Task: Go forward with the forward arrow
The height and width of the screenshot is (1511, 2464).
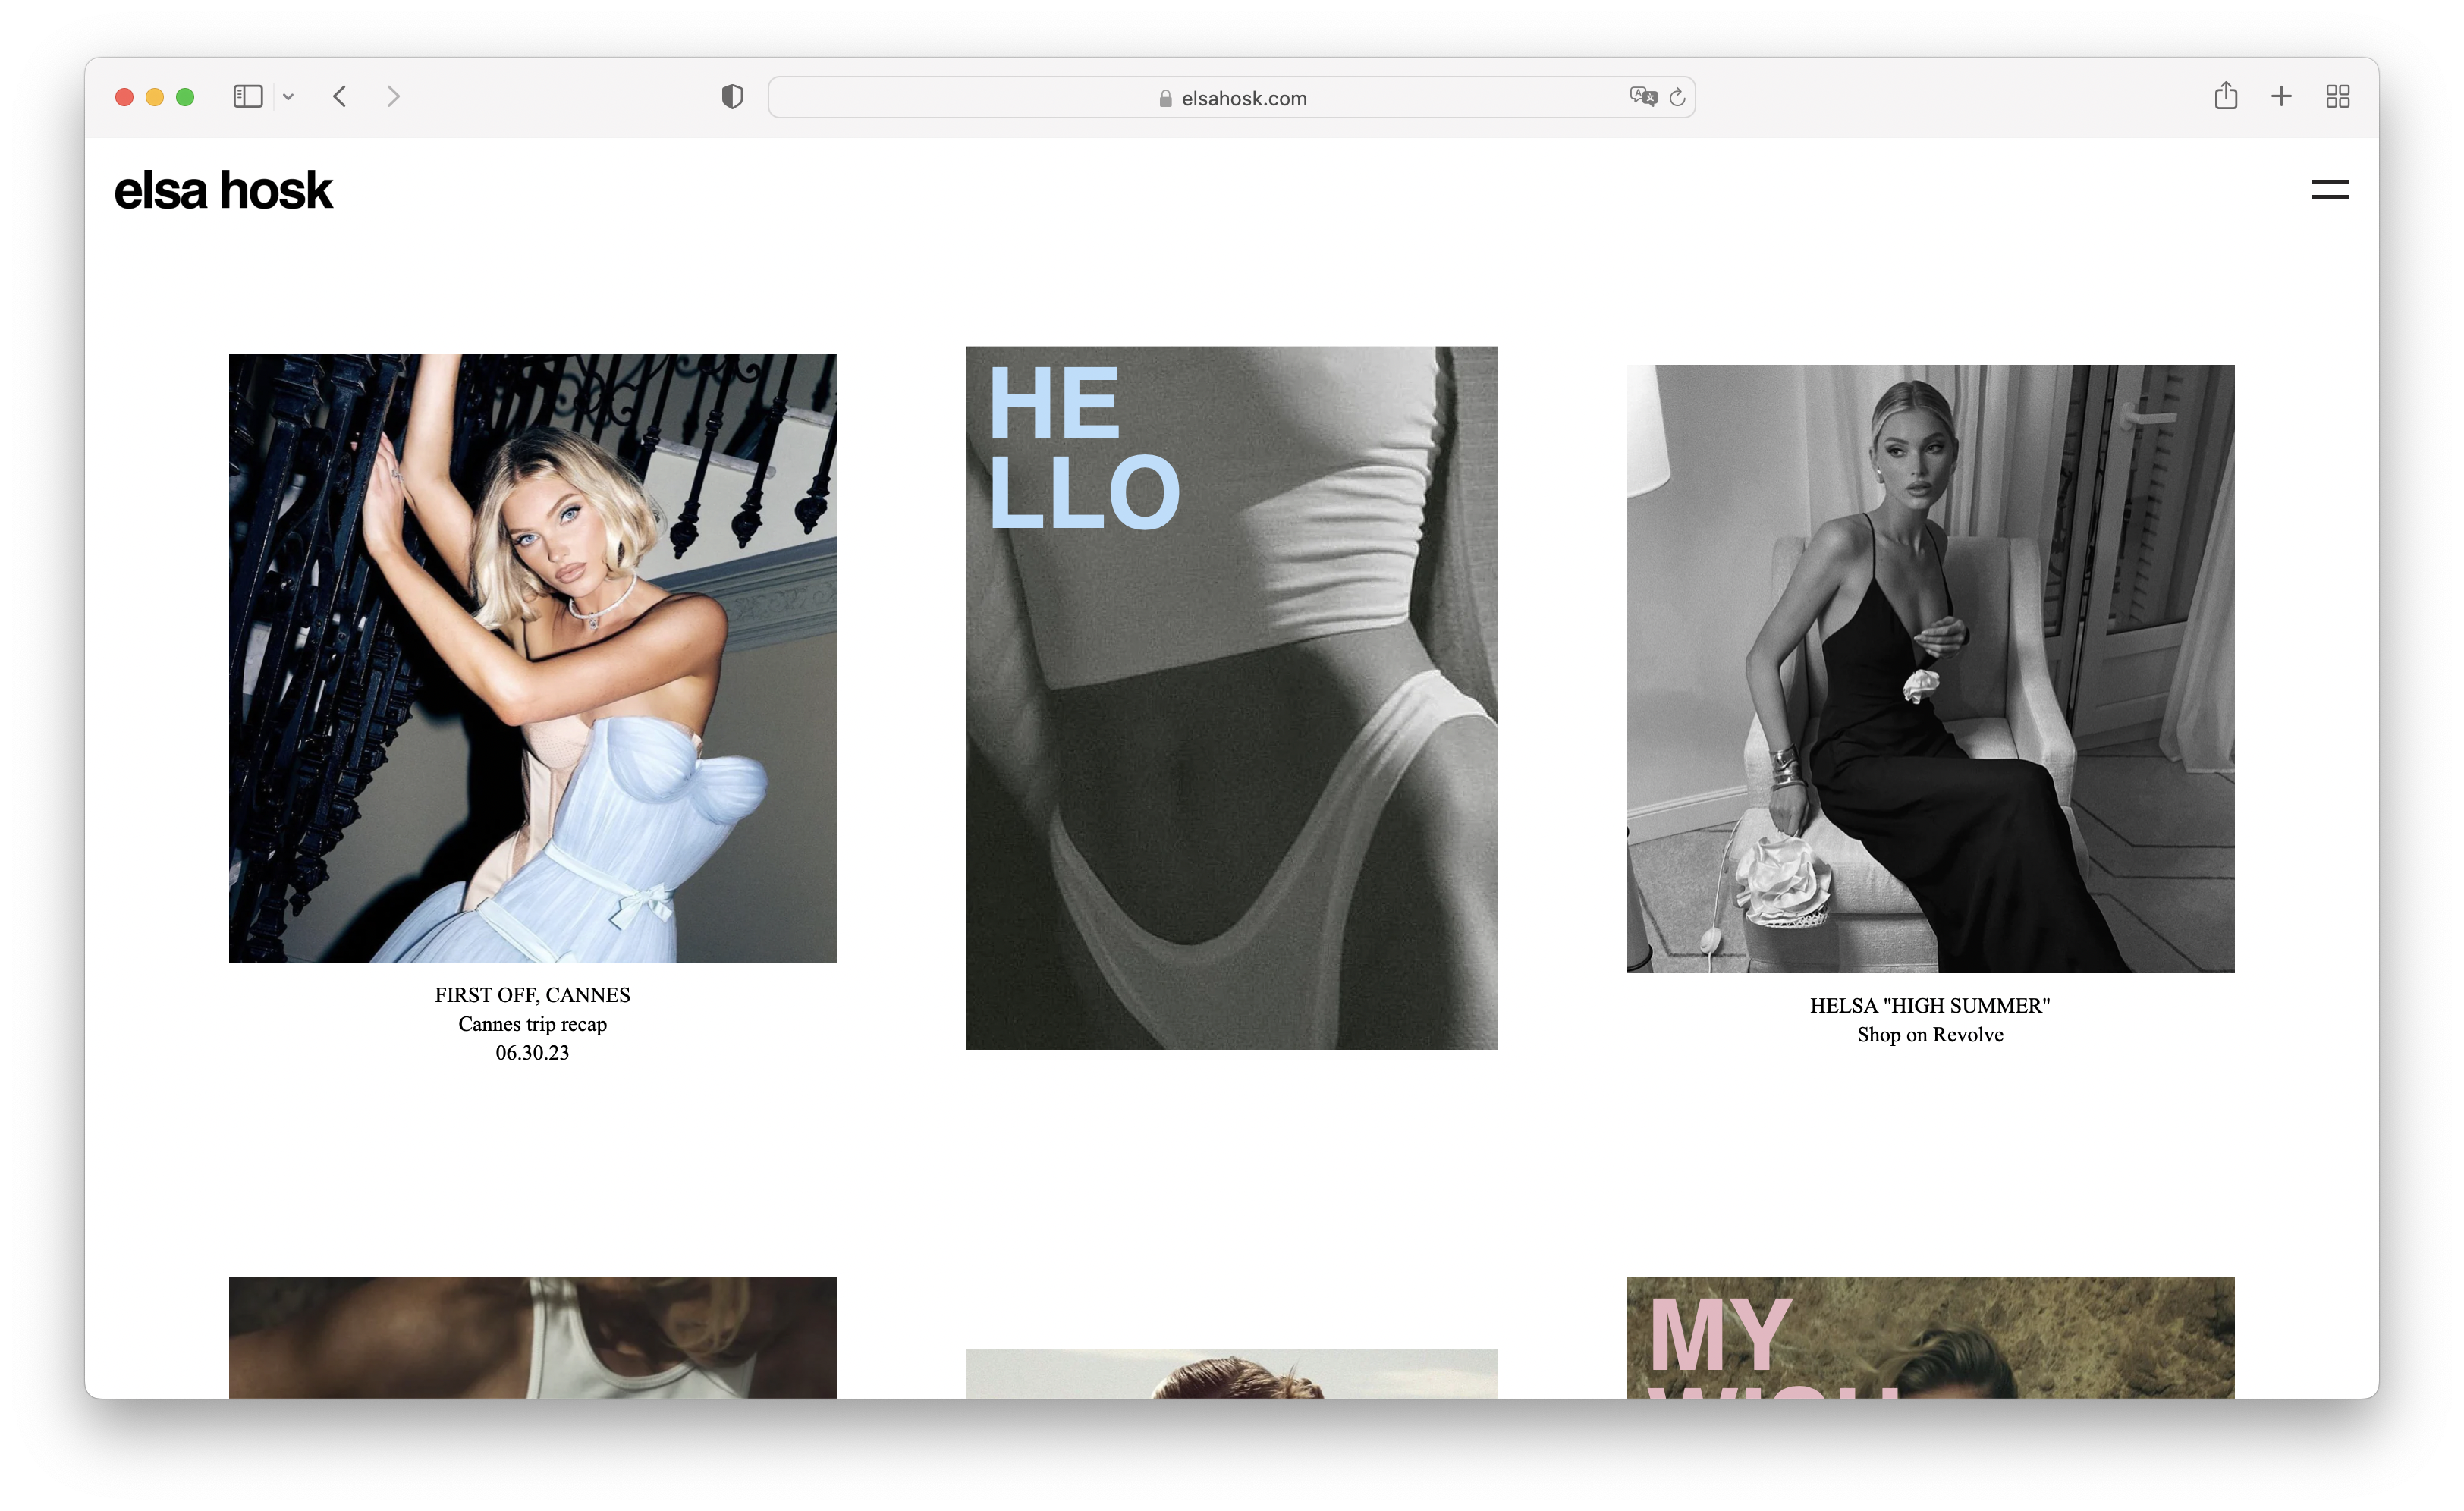Action: coord(393,97)
